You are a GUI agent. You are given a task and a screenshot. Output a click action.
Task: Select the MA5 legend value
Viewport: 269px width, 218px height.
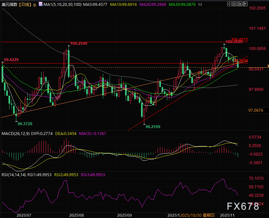click(x=94, y=5)
